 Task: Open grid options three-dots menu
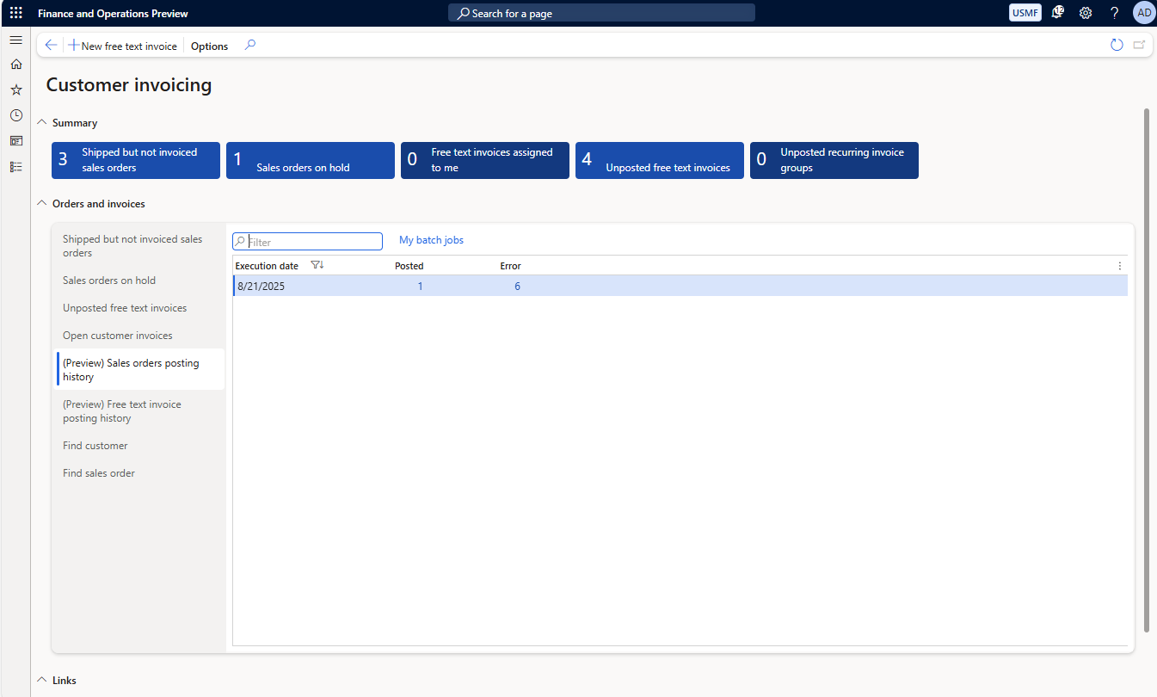(1119, 266)
